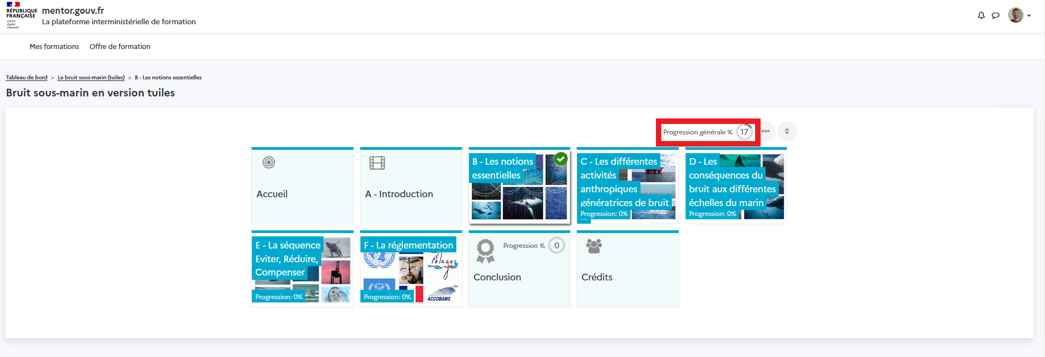The image size is (1045, 357).
Task: Click the Accueil target icon
Action: [268, 163]
